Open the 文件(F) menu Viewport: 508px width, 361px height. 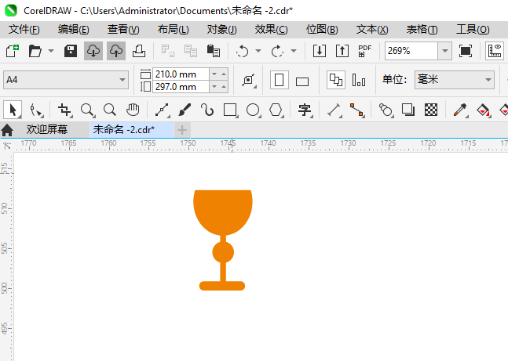24,30
